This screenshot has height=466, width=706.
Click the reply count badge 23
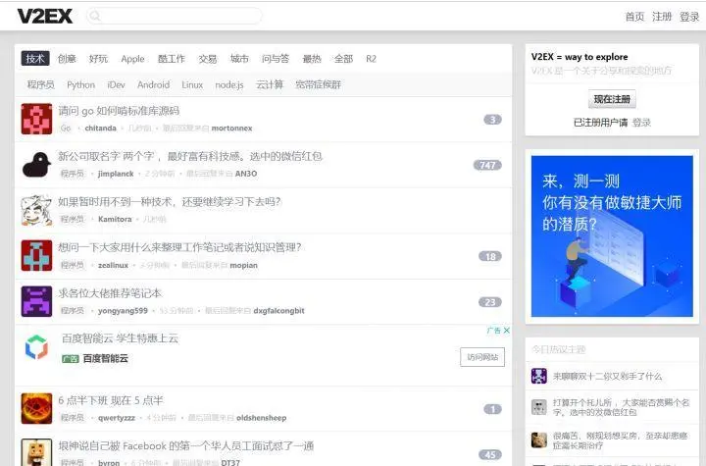point(490,302)
